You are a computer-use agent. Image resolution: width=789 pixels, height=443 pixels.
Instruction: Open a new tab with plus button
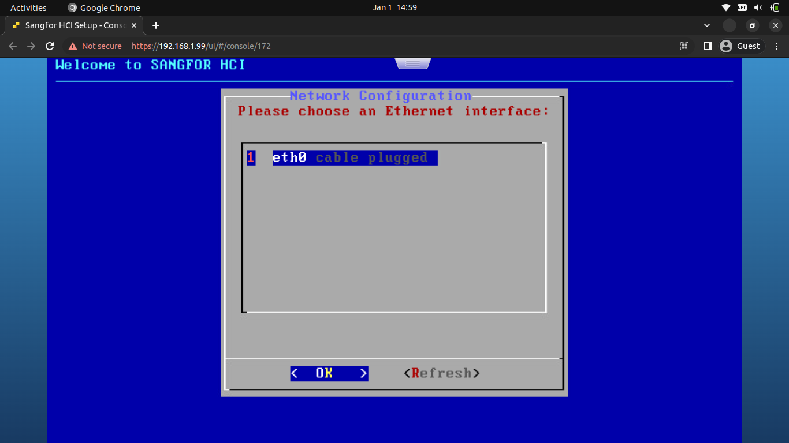156,25
